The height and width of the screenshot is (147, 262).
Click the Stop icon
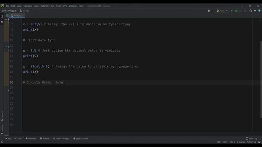point(245,11)
